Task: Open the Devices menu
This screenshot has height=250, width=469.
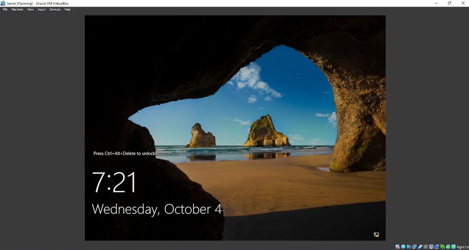Action: tap(55, 9)
